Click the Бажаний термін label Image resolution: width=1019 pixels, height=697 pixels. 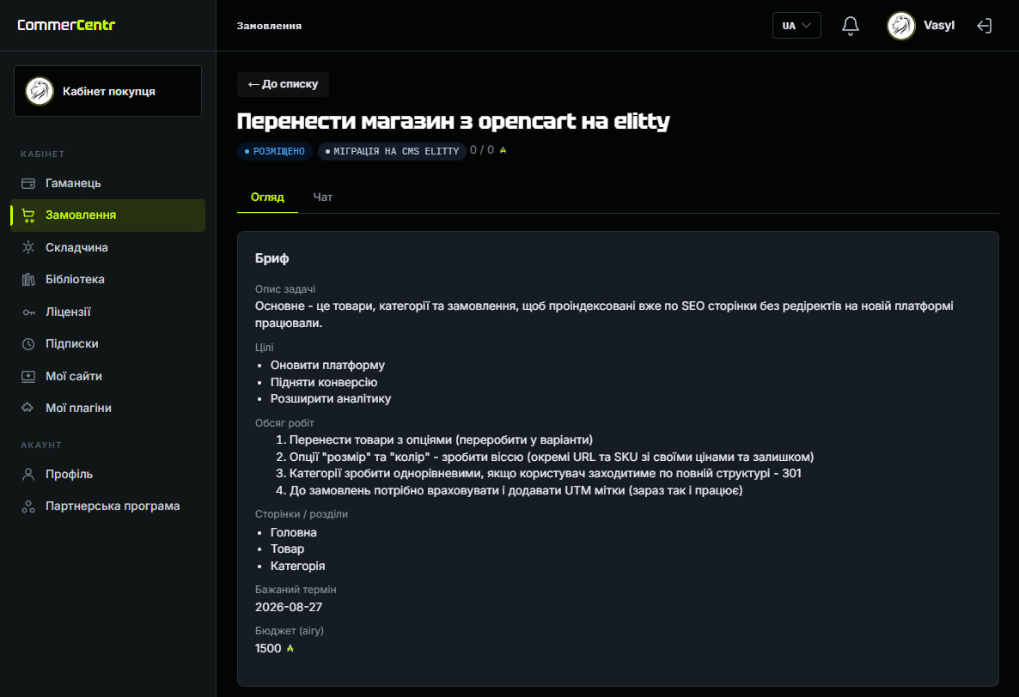[296, 590]
